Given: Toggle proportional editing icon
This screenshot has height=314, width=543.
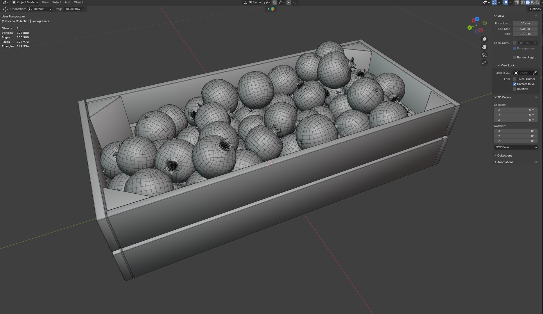Looking at the screenshot, I should [x=289, y=2].
